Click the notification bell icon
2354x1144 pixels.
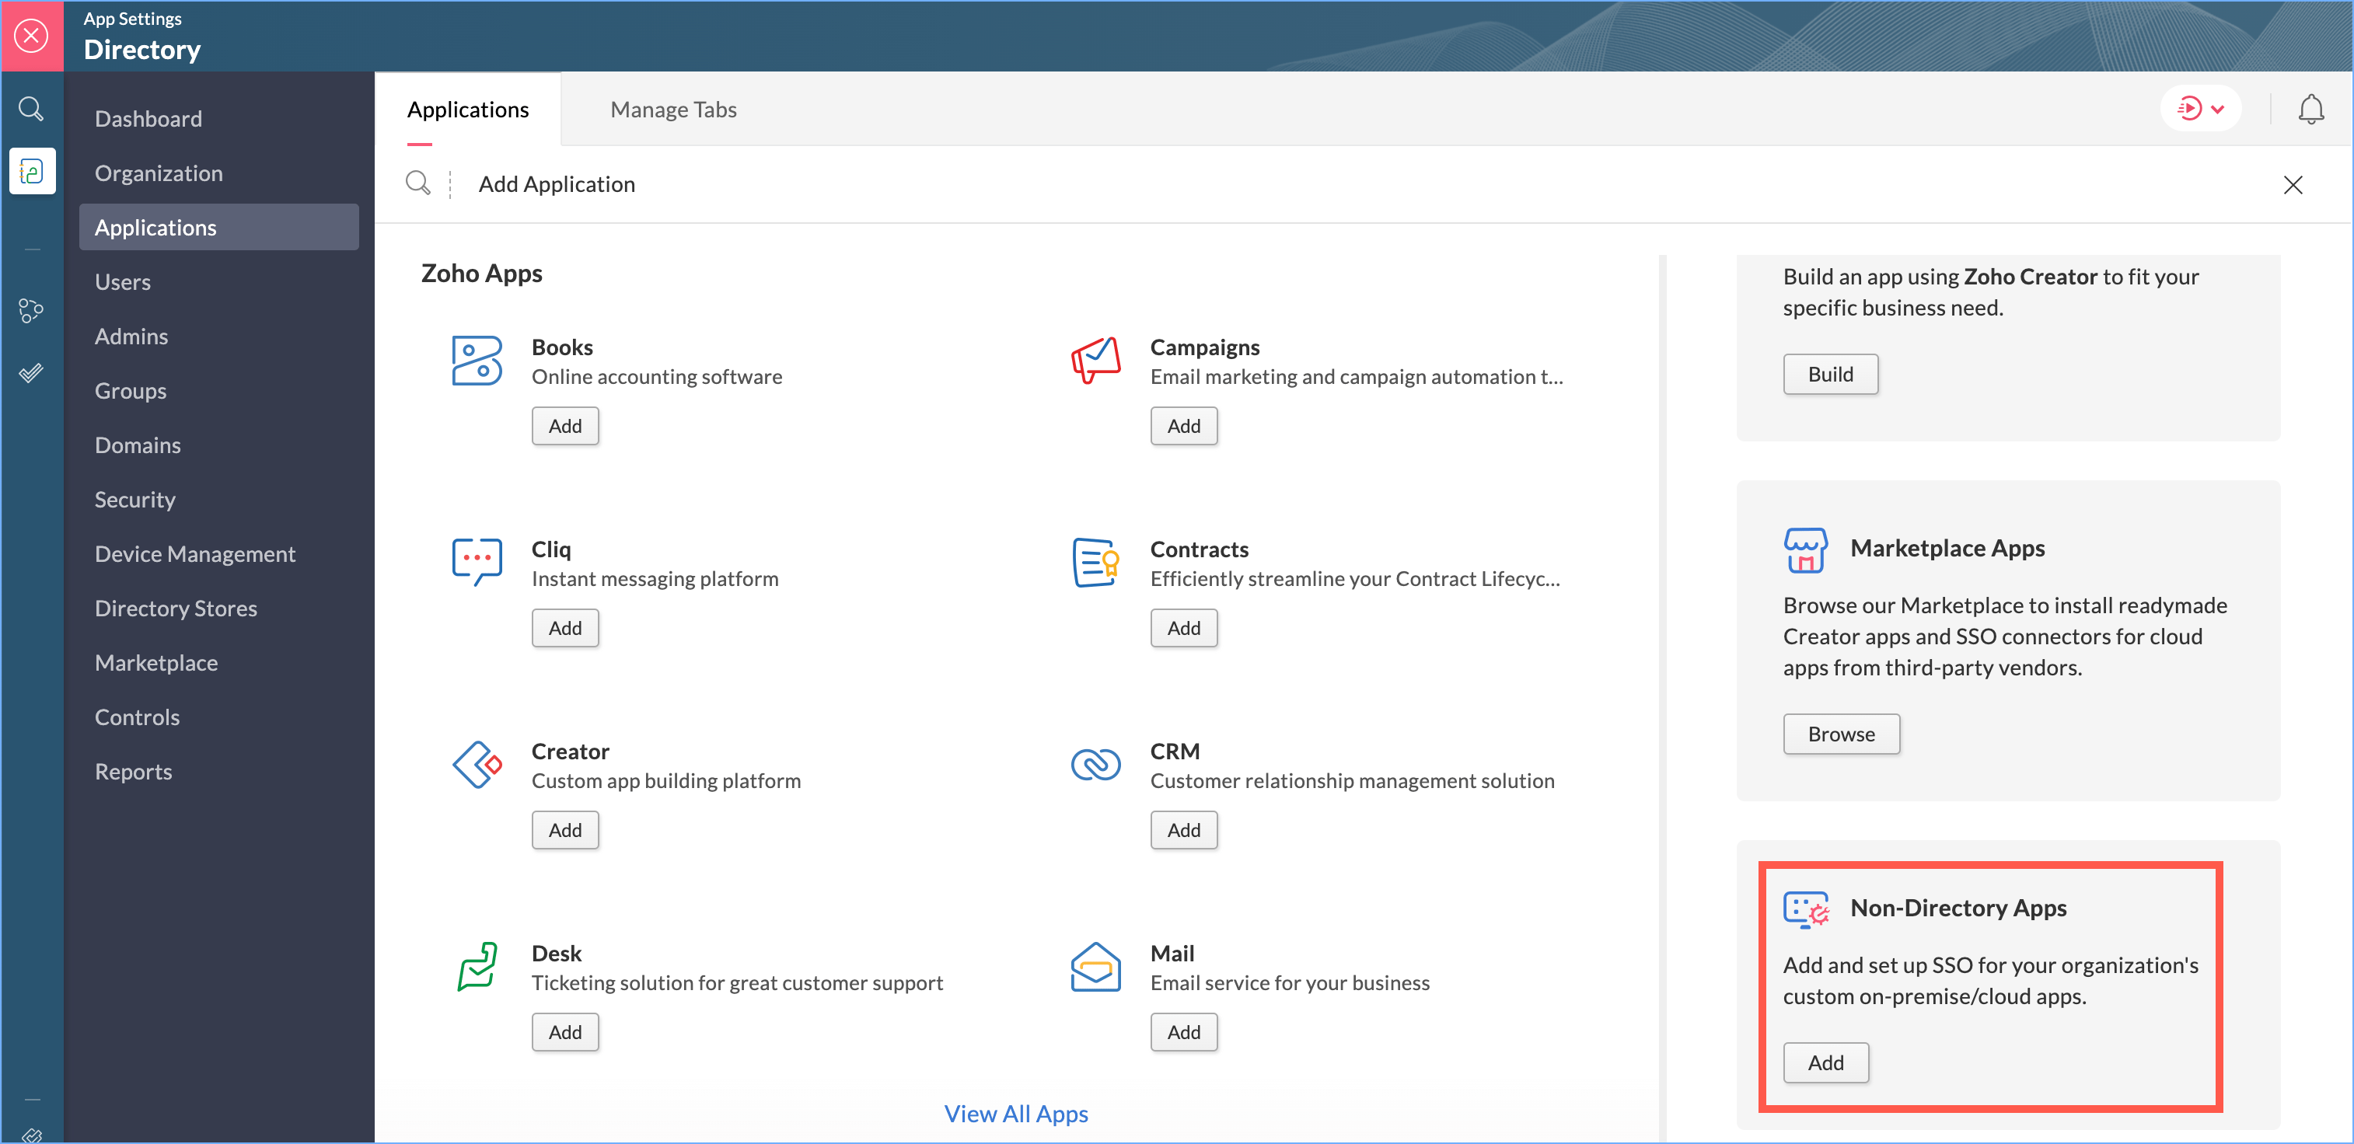2310,109
